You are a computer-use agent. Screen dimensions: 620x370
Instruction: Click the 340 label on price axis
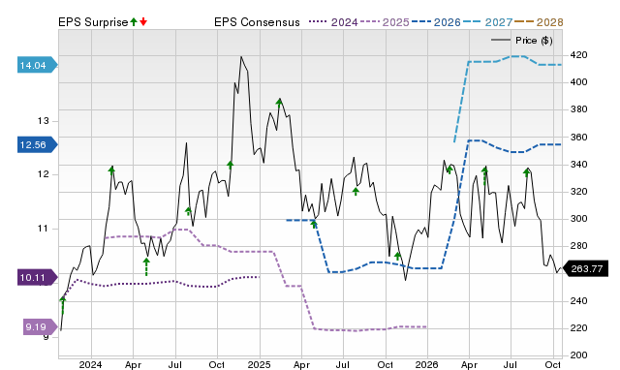point(578,164)
